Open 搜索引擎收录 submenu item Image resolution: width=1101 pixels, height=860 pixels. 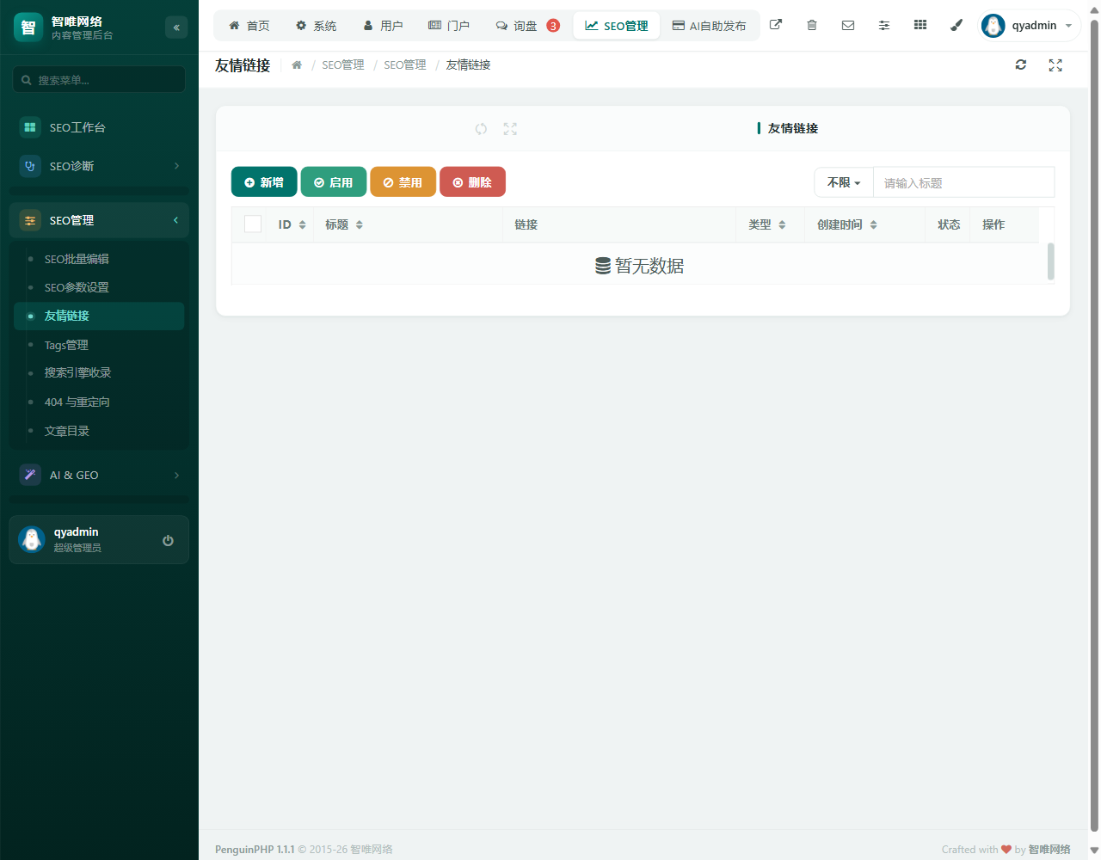click(x=99, y=372)
